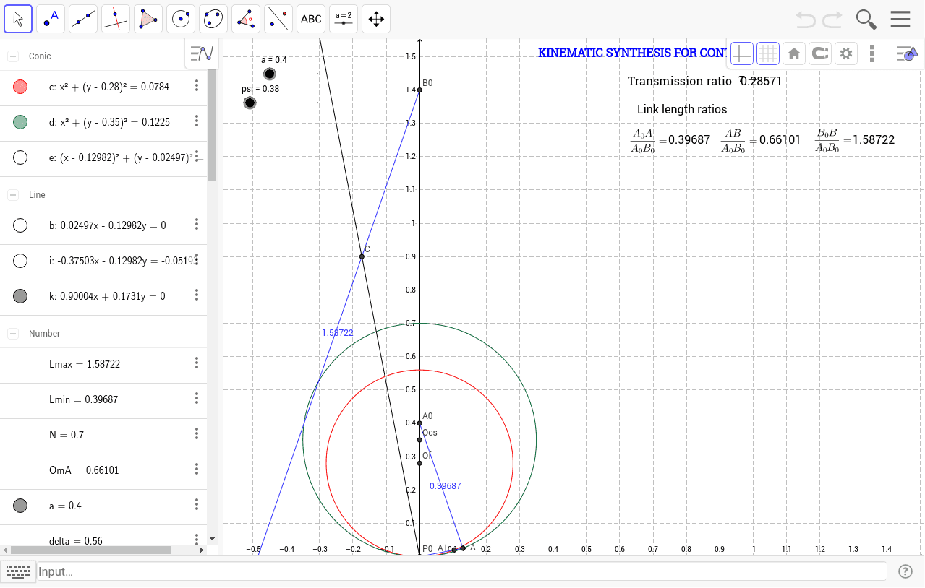Toggle visibility of number a = 0.4
This screenshot has width=925, height=588.
(x=20, y=506)
